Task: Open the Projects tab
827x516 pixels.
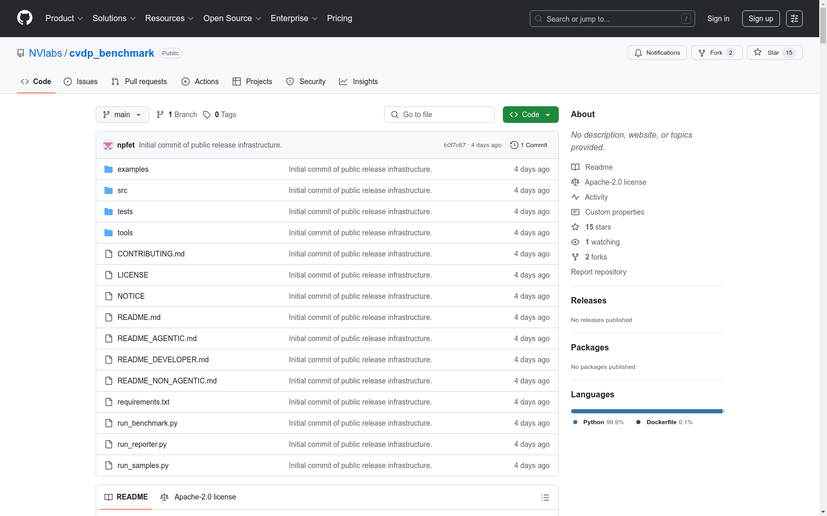Action: [x=252, y=82]
